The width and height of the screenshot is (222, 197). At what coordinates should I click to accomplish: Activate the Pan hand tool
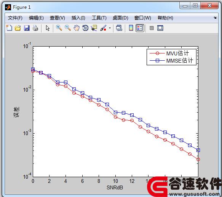click(77, 28)
